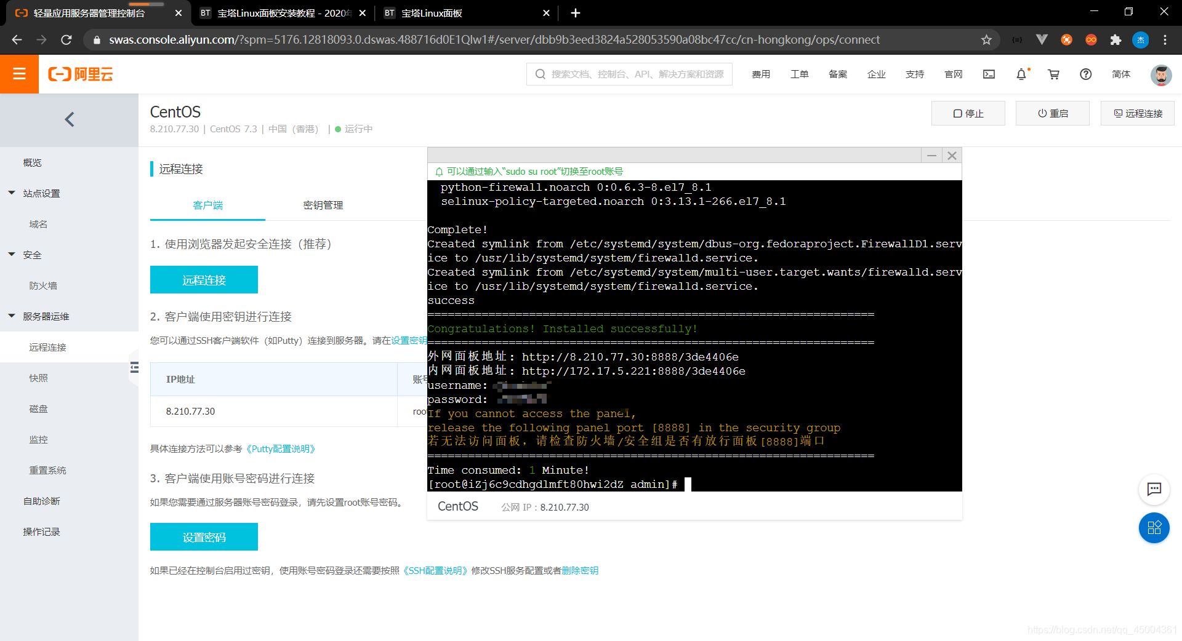The image size is (1182, 641).
Task: Close the 轻量应用服务器管理控制台 browser tab
Action: pos(178,13)
